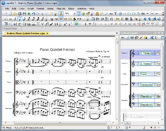Select the eighth note value
Viewport: 166px width, 131px height.
[x=24, y=19]
